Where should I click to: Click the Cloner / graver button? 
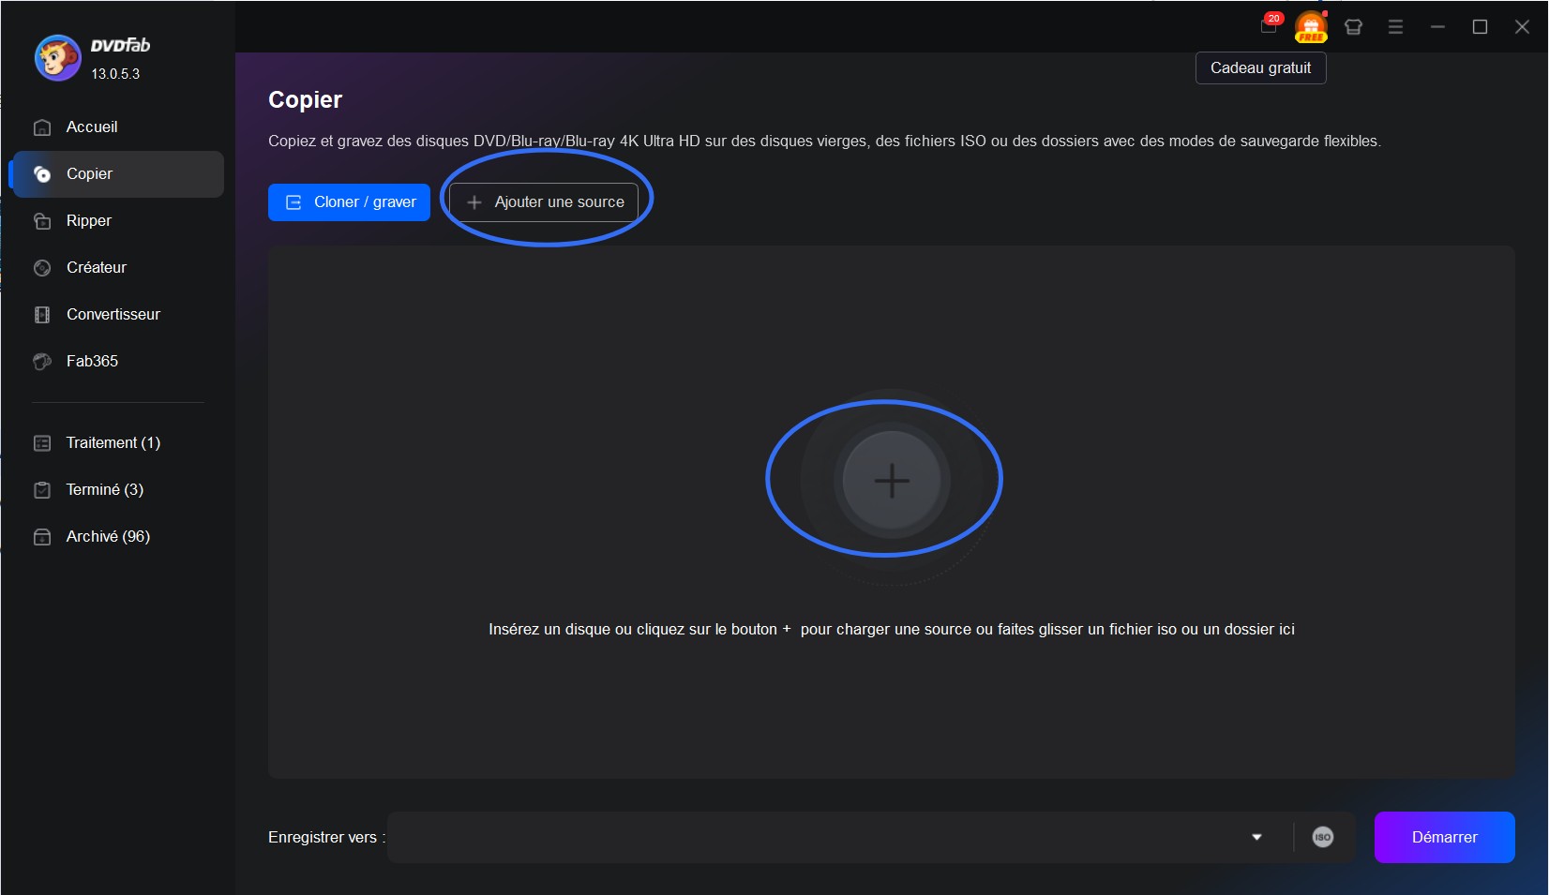click(349, 202)
